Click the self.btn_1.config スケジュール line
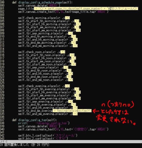The height and width of the screenshot is (148, 142). (x=48, y=135)
